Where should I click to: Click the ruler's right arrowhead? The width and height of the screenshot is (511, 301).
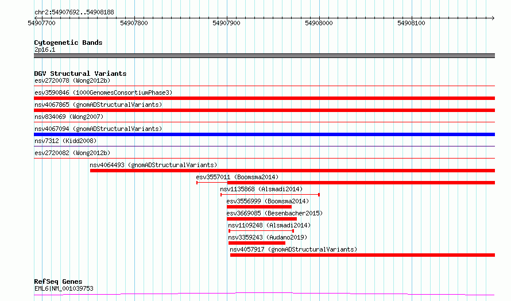493,18
